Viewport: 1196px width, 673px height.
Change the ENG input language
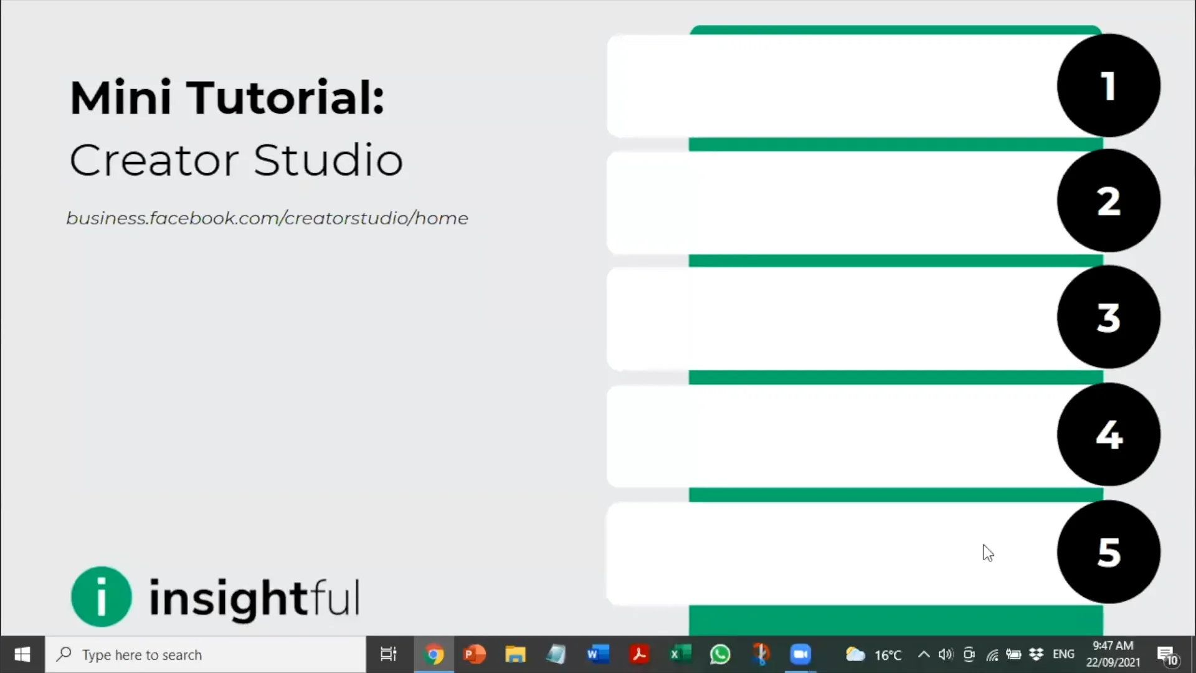(x=1063, y=654)
